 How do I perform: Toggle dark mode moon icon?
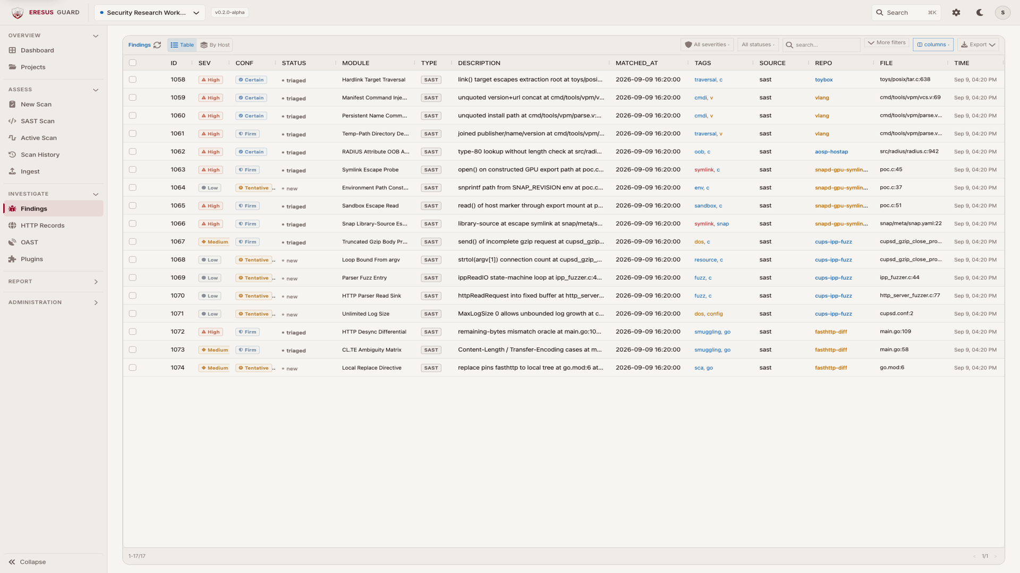[x=980, y=13]
